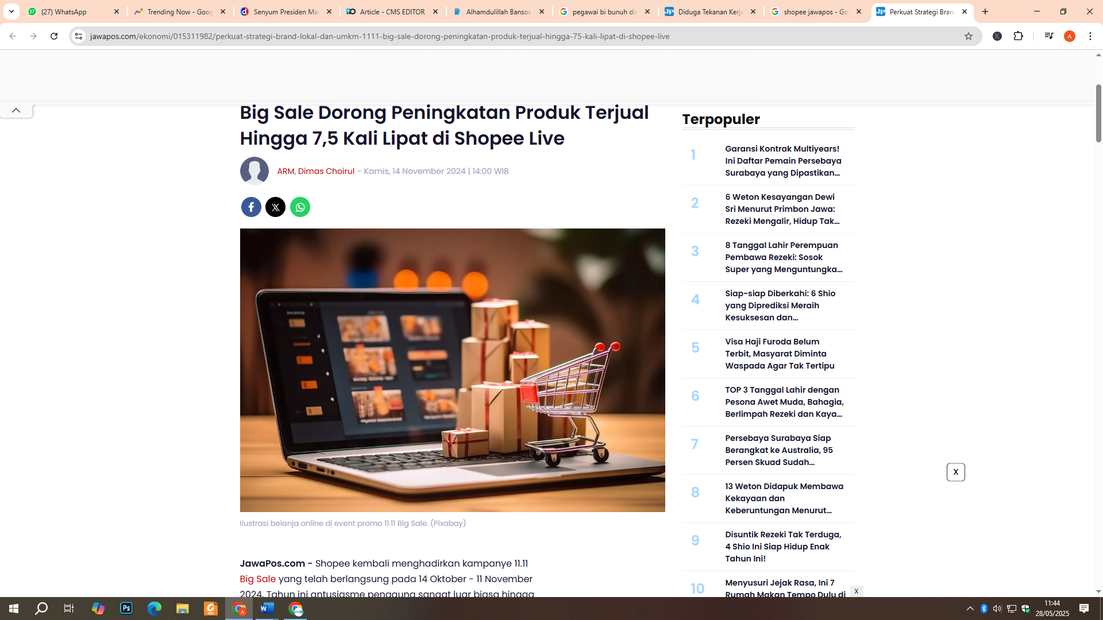Open the Copilot icon on the taskbar

pyautogui.click(x=98, y=609)
